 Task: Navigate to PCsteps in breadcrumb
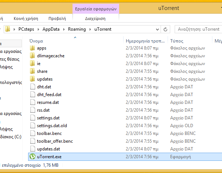coord(26,29)
